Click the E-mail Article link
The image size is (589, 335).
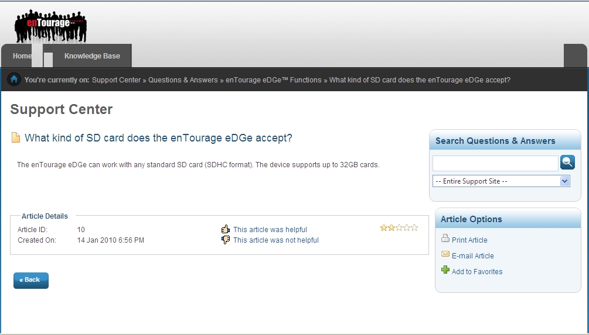point(472,255)
